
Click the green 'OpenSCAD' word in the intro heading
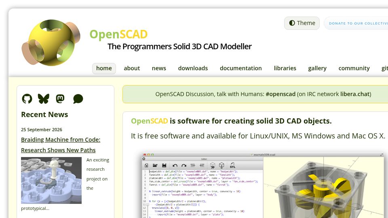(x=149, y=121)
